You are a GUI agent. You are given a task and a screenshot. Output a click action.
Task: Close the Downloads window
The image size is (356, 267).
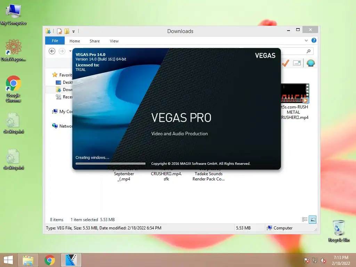pyautogui.click(x=310, y=30)
